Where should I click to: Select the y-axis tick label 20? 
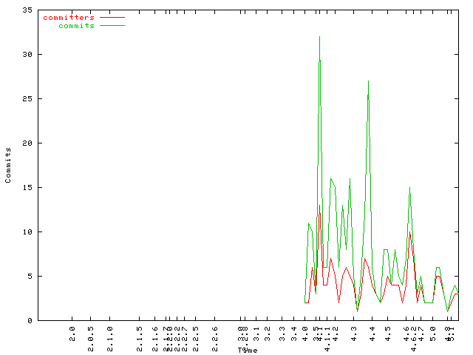click(27, 143)
